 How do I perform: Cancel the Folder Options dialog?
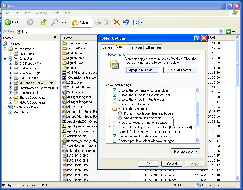click(x=172, y=164)
